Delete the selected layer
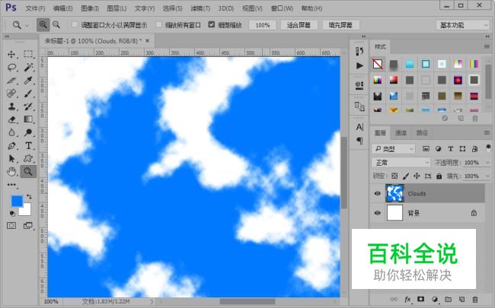The width and height of the screenshot is (495, 308). pos(474,299)
